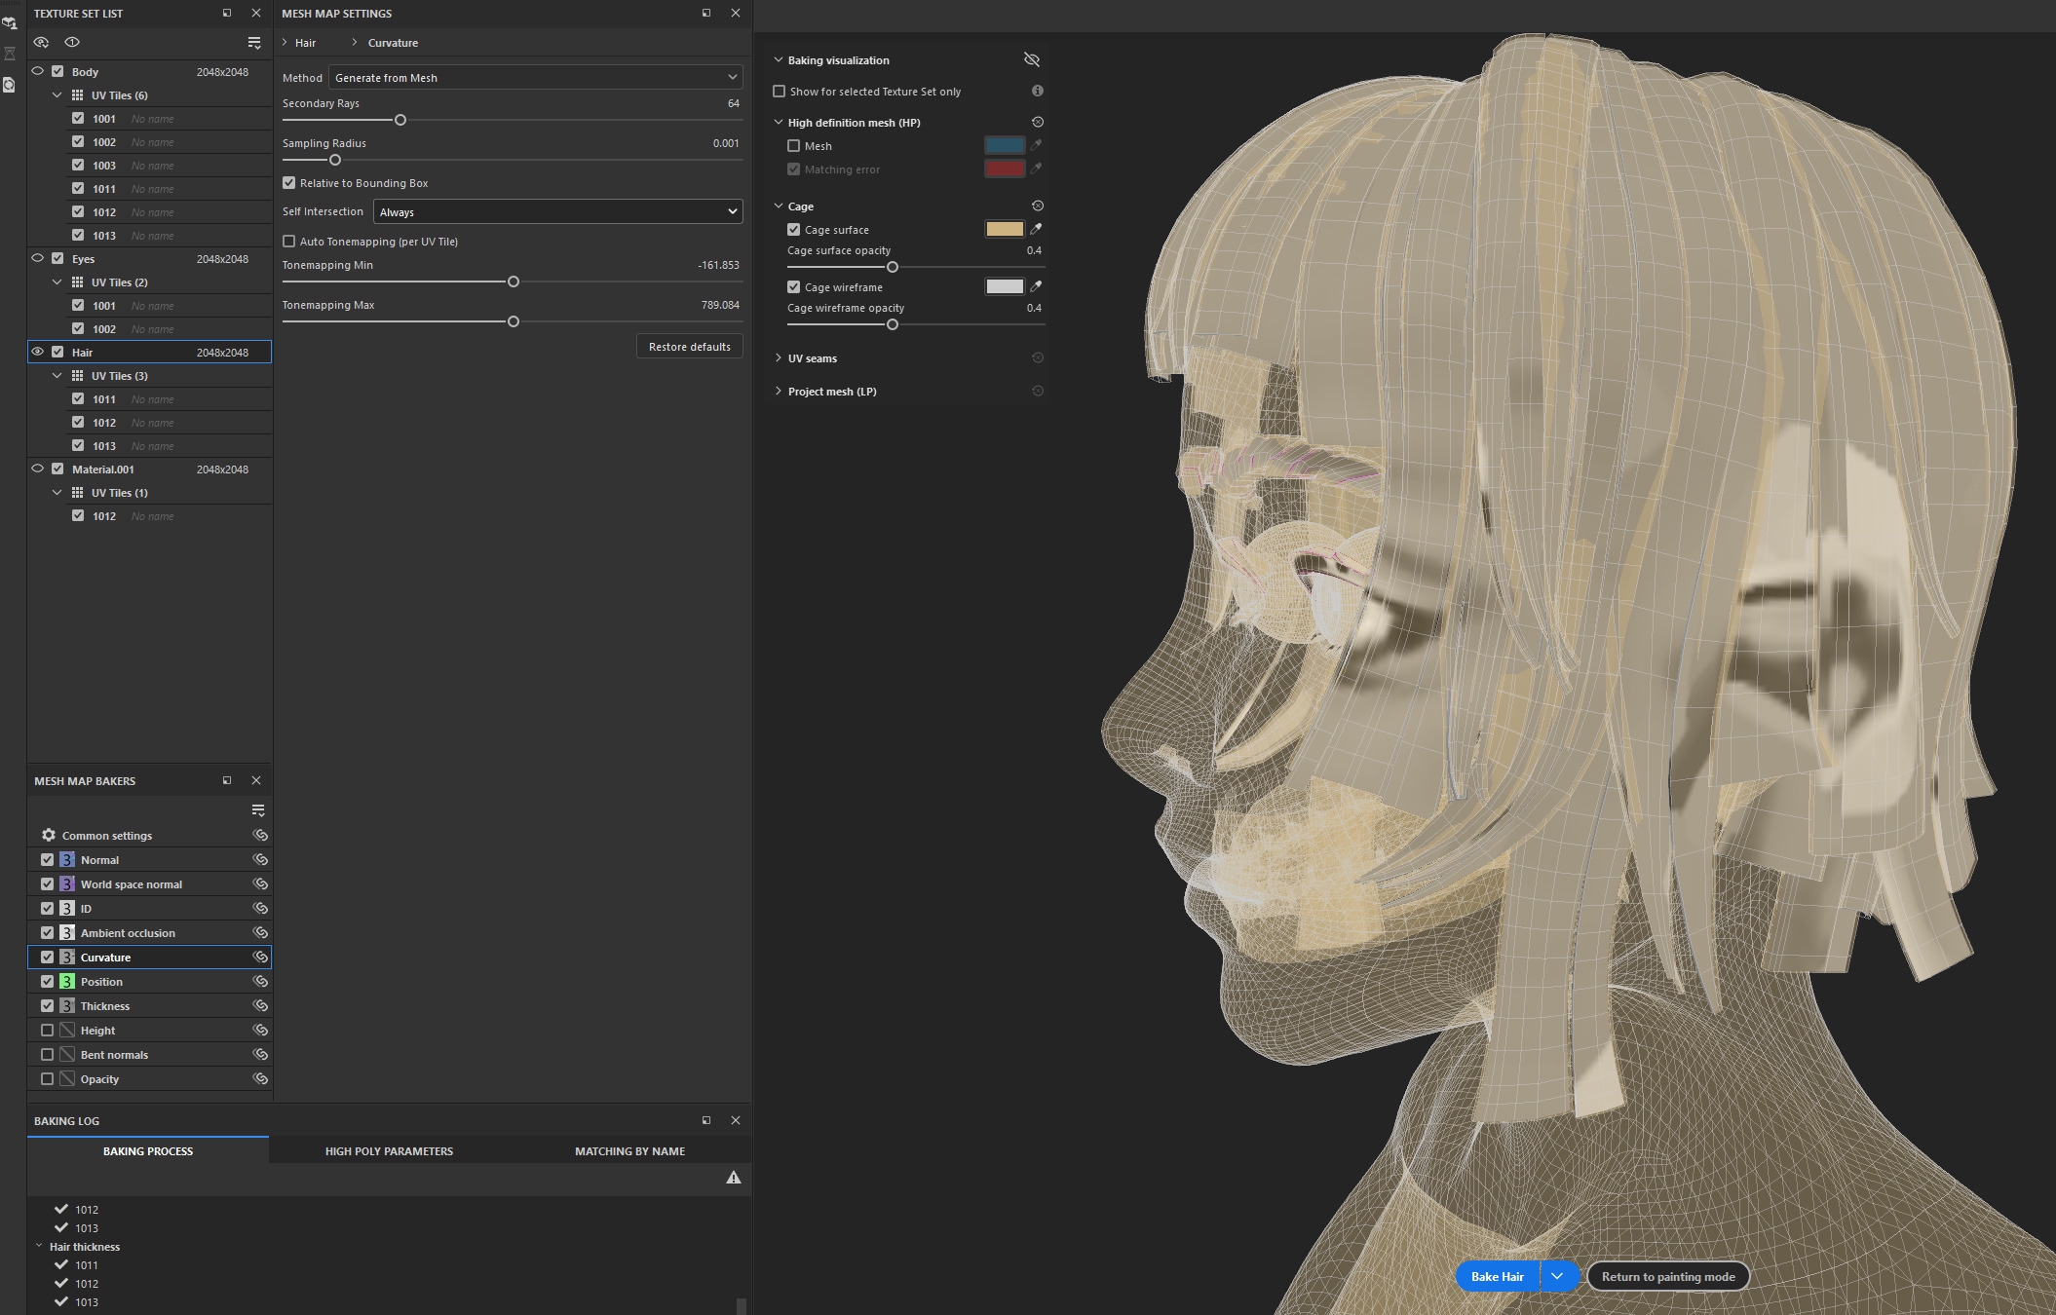Open the Method dropdown
Image resolution: width=2056 pixels, height=1315 pixels.
(x=536, y=78)
